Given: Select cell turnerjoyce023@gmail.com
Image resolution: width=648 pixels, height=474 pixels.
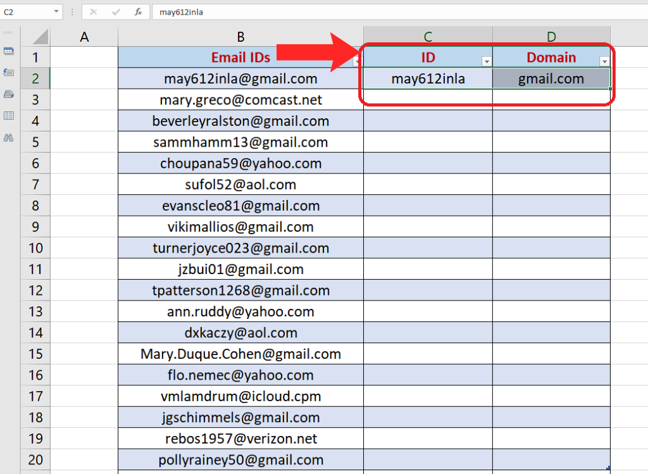Looking at the screenshot, I should click(x=240, y=248).
